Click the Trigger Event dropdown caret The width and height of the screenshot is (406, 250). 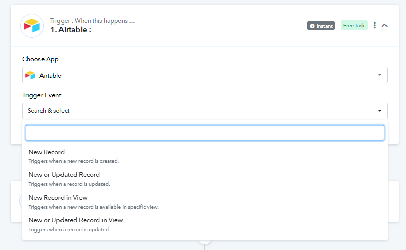(379, 111)
